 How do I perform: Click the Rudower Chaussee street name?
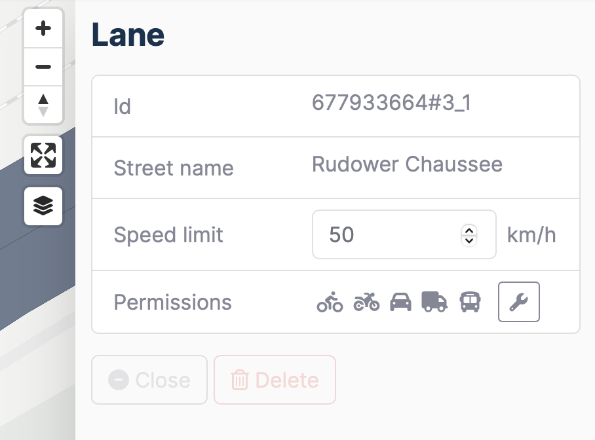[x=407, y=164]
